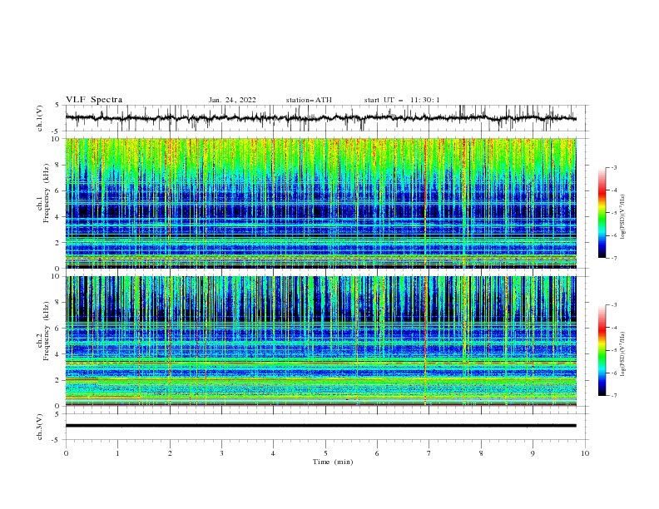Image resolution: width=659 pixels, height=509 pixels.
Task: Click the ch.1 voltage waveform trace
Action: coord(320,118)
